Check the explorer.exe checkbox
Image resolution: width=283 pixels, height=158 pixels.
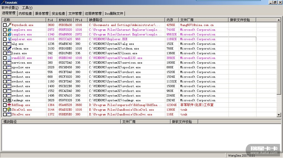[x=5, y=39]
